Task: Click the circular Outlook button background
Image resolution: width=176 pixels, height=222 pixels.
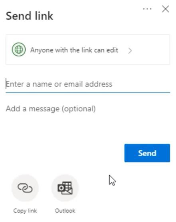Action: point(65,188)
